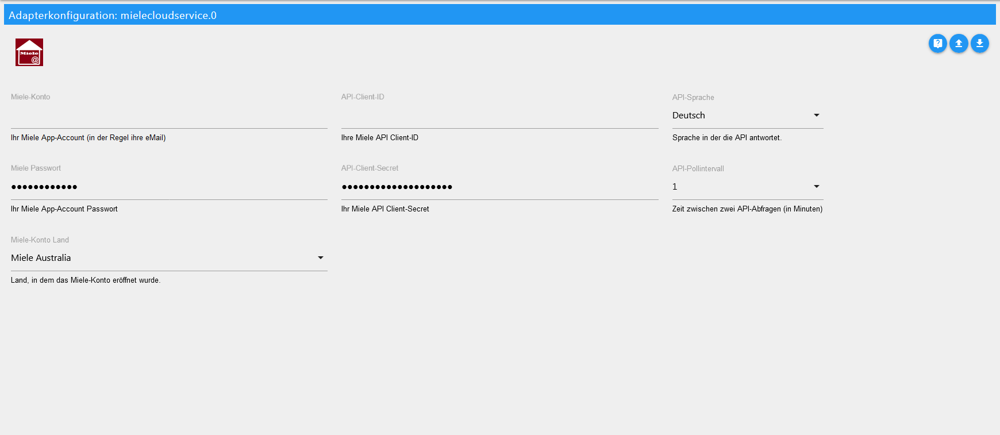Click the 'API-Pollintervall' label
1000x435 pixels.
(x=698, y=169)
